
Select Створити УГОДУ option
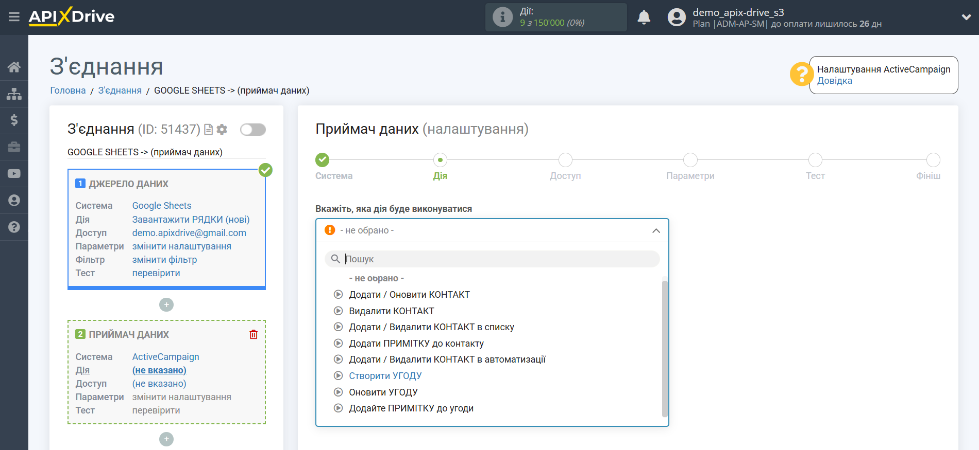click(x=385, y=376)
